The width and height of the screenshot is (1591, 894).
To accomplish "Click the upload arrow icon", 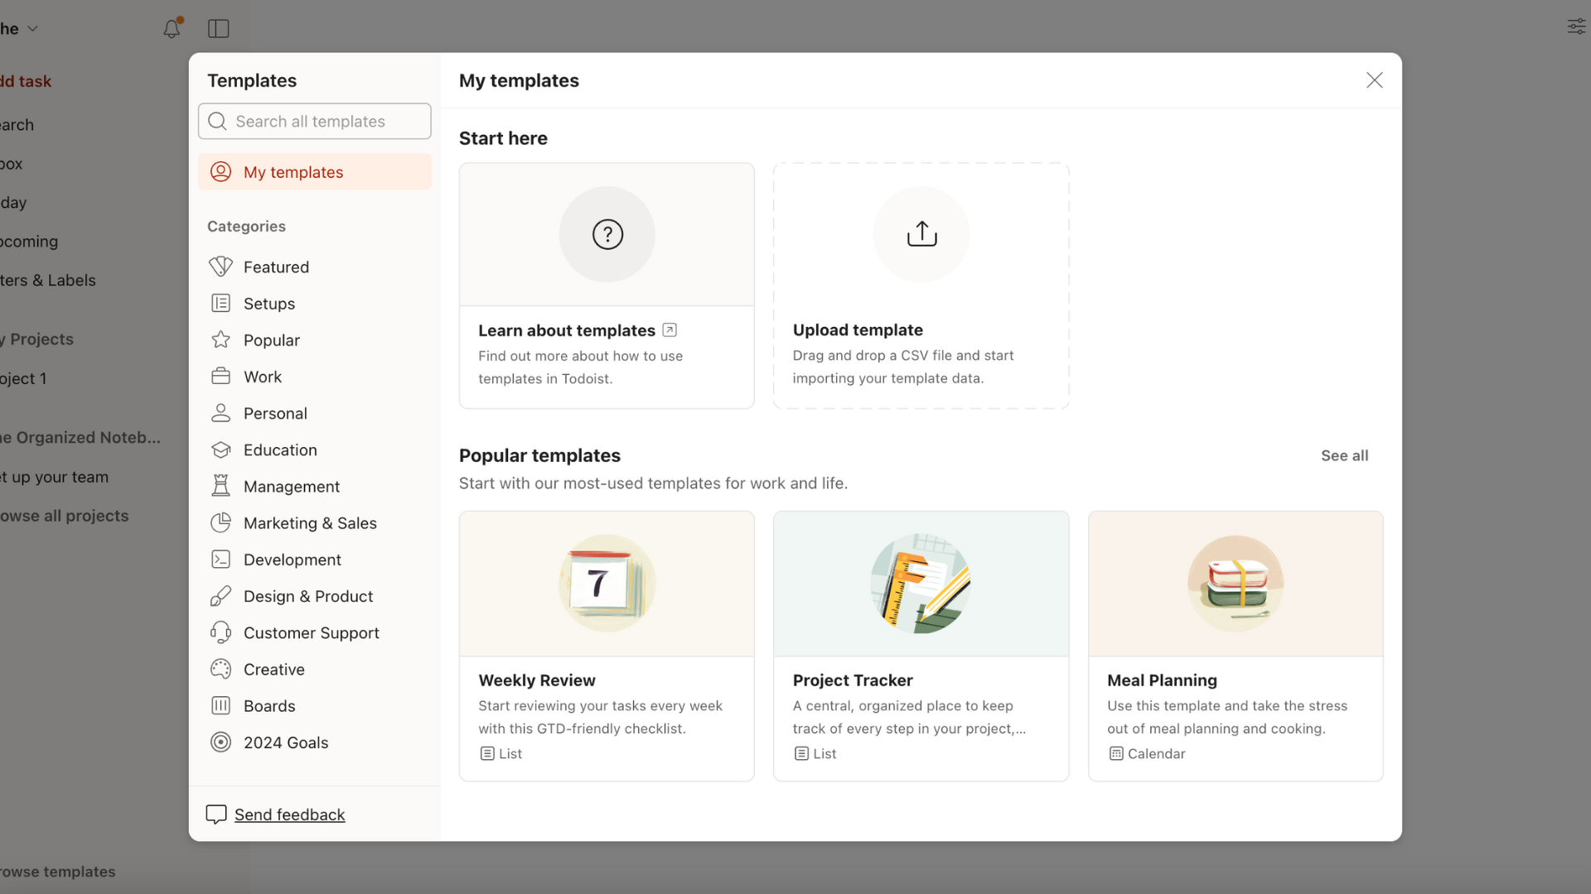I will (921, 234).
